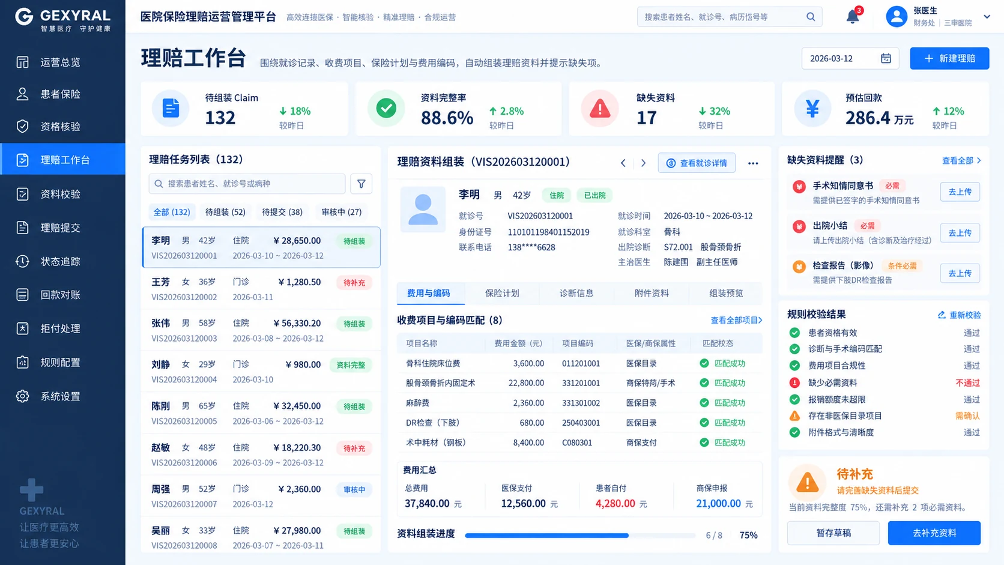Image resolution: width=1004 pixels, height=565 pixels.
Task: Click 暂存草稿 button
Action: tap(833, 533)
